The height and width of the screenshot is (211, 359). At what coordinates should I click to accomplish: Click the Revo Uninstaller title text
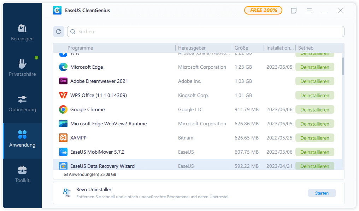pyautogui.click(x=94, y=189)
